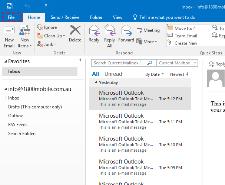225x185 pixels.
Task: Open the More respond options dropdown
Action: [147, 42]
